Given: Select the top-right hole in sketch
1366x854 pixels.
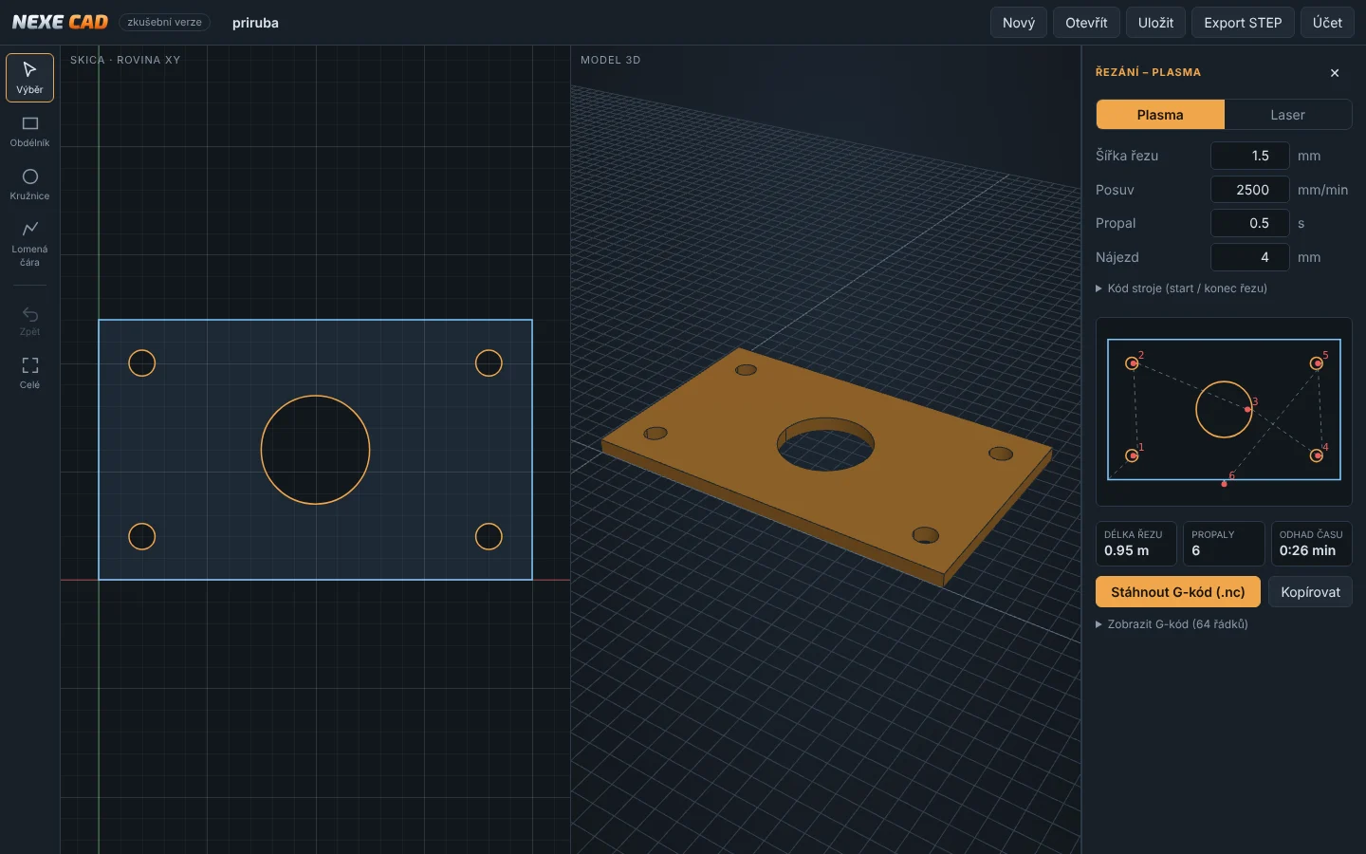Looking at the screenshot, I should click(489, 363).
